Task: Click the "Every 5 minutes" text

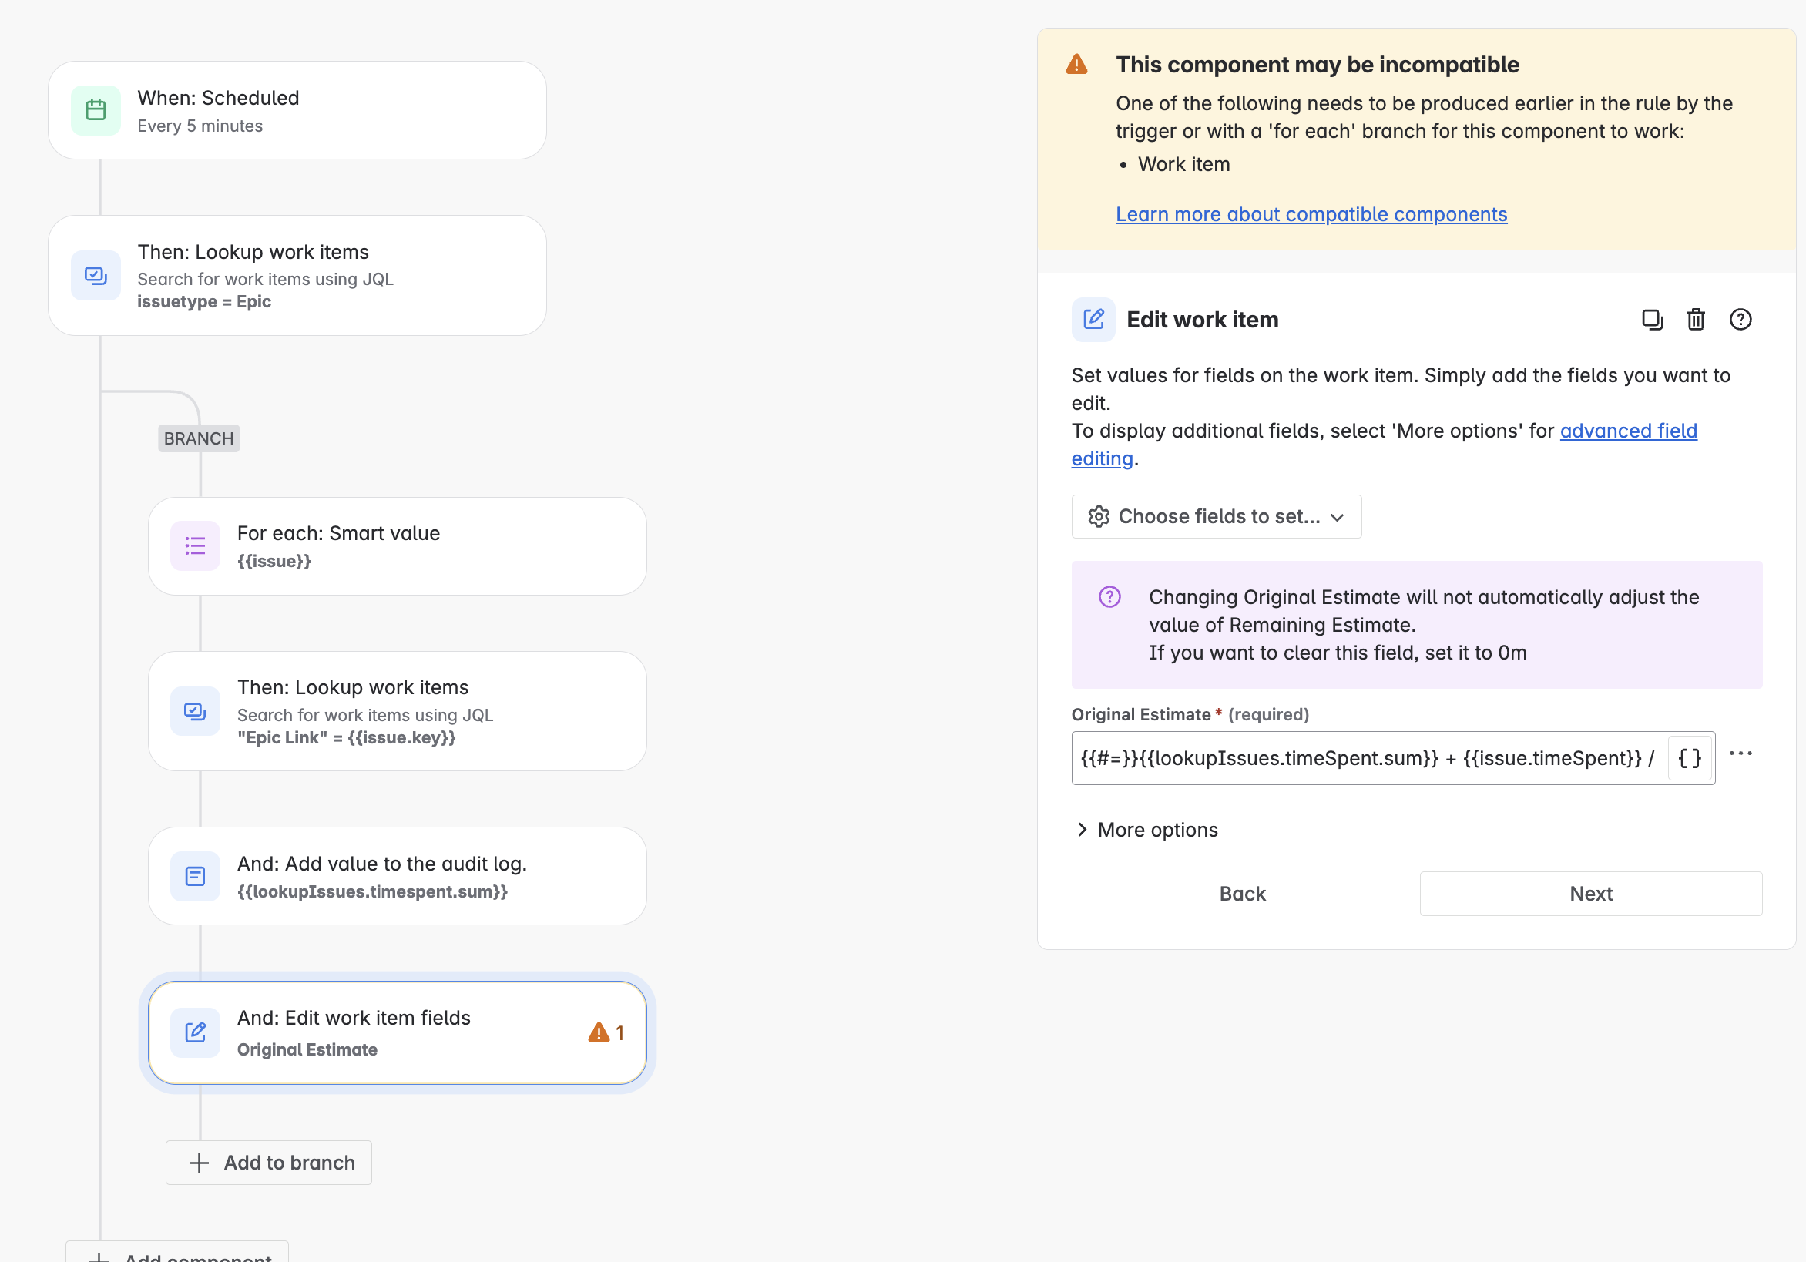Action: 200,126
